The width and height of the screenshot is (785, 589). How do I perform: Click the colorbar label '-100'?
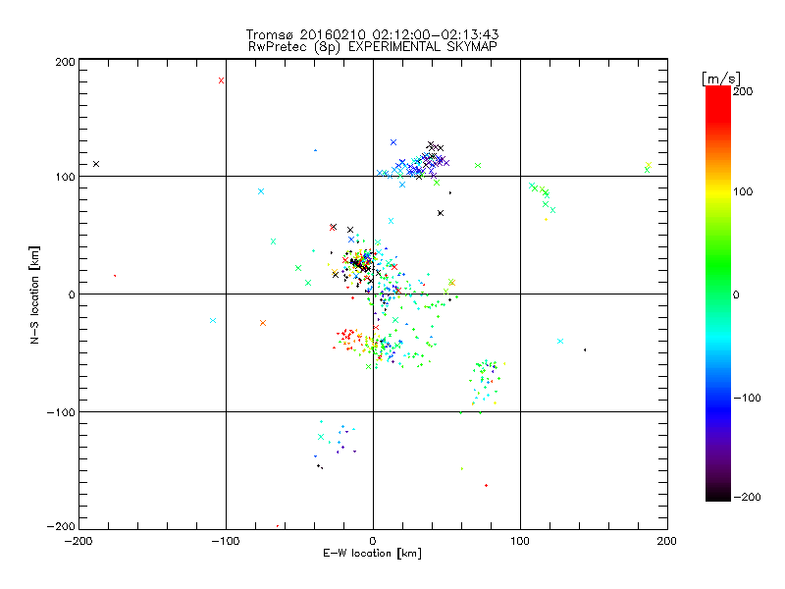[747, 399]
